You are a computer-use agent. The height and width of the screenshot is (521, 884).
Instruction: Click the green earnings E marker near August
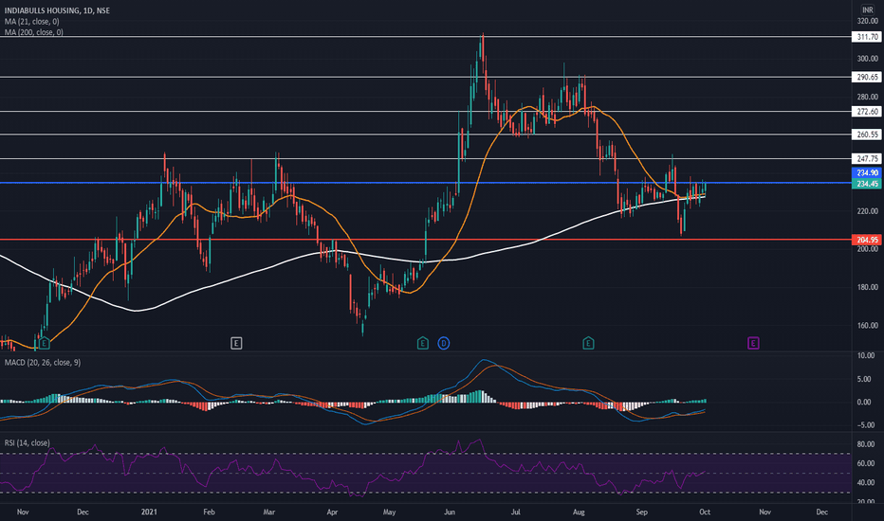pyautogui.click(x=588, y=343)
